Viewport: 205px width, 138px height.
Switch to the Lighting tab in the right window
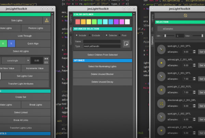pos(152,18)
